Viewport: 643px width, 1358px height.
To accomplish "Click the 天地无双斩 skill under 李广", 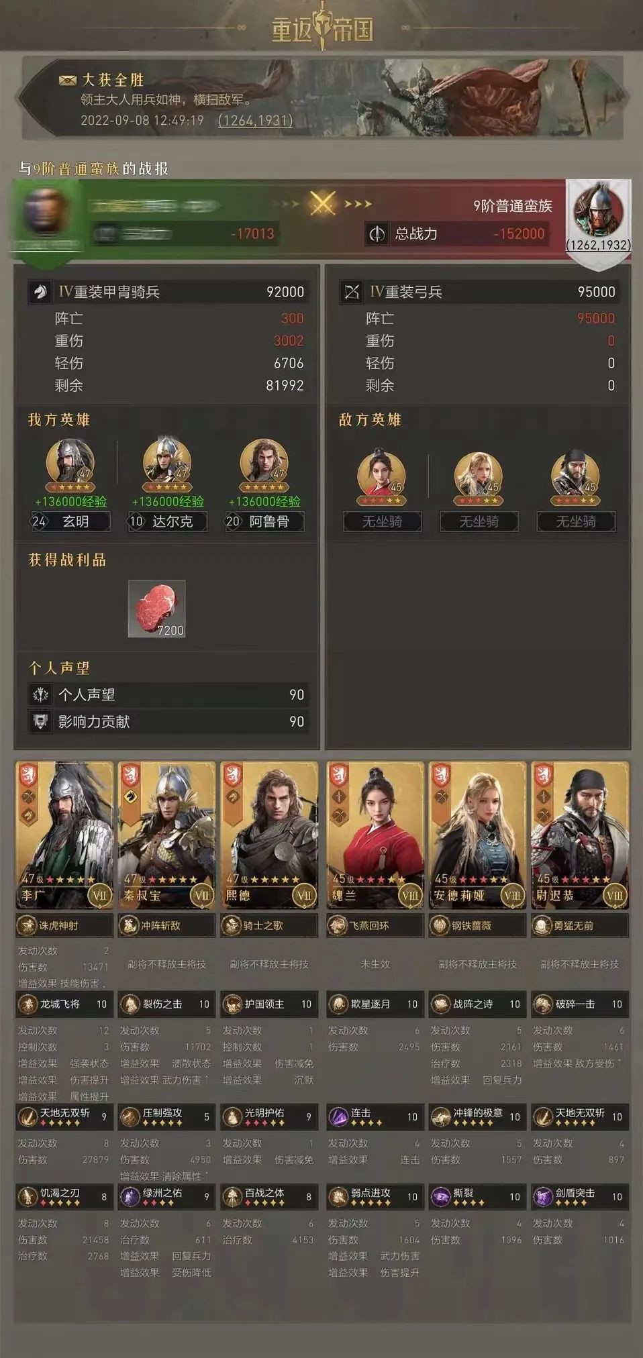I will coord(64,1116).
